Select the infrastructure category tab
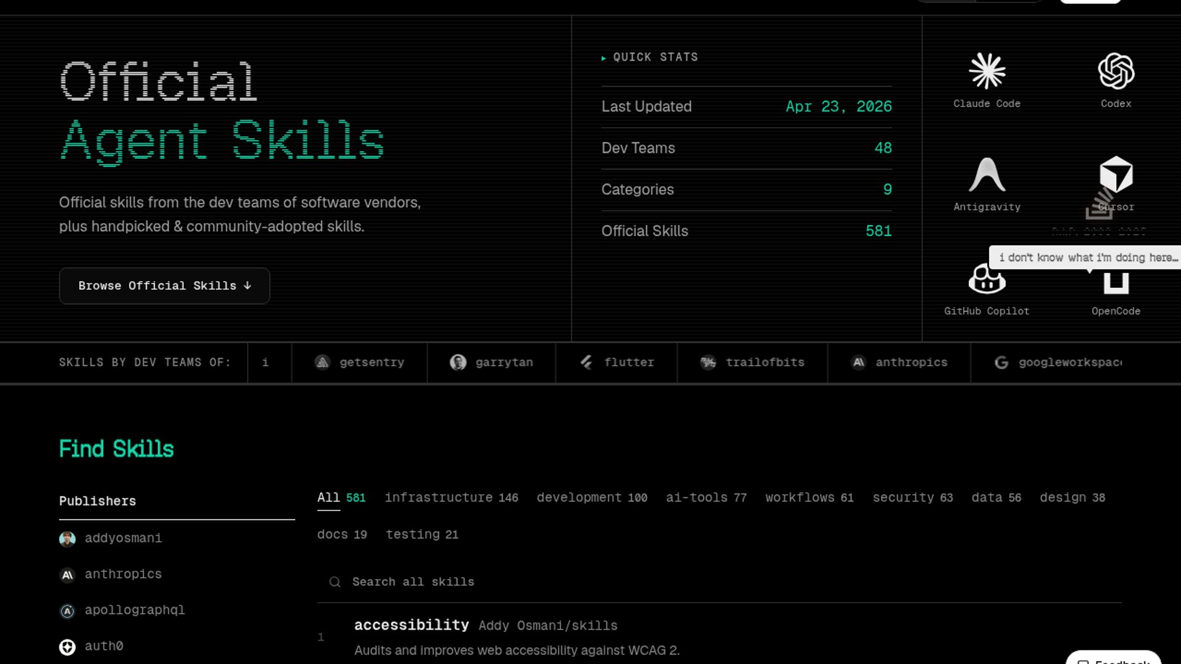This screenshot has height=664, width=1181. (451, 497)
